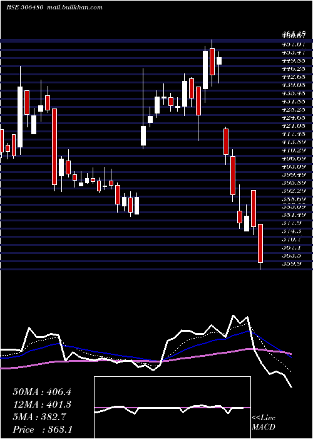Open the Live MACD inset chart panel

(172, 408)
